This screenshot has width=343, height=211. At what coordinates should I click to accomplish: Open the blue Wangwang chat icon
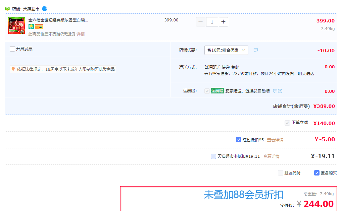click(x=45, y=8)
